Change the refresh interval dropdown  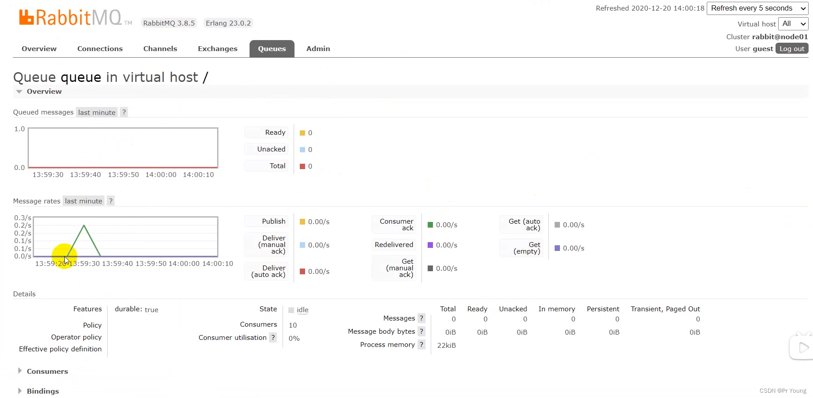pos(757,8)
